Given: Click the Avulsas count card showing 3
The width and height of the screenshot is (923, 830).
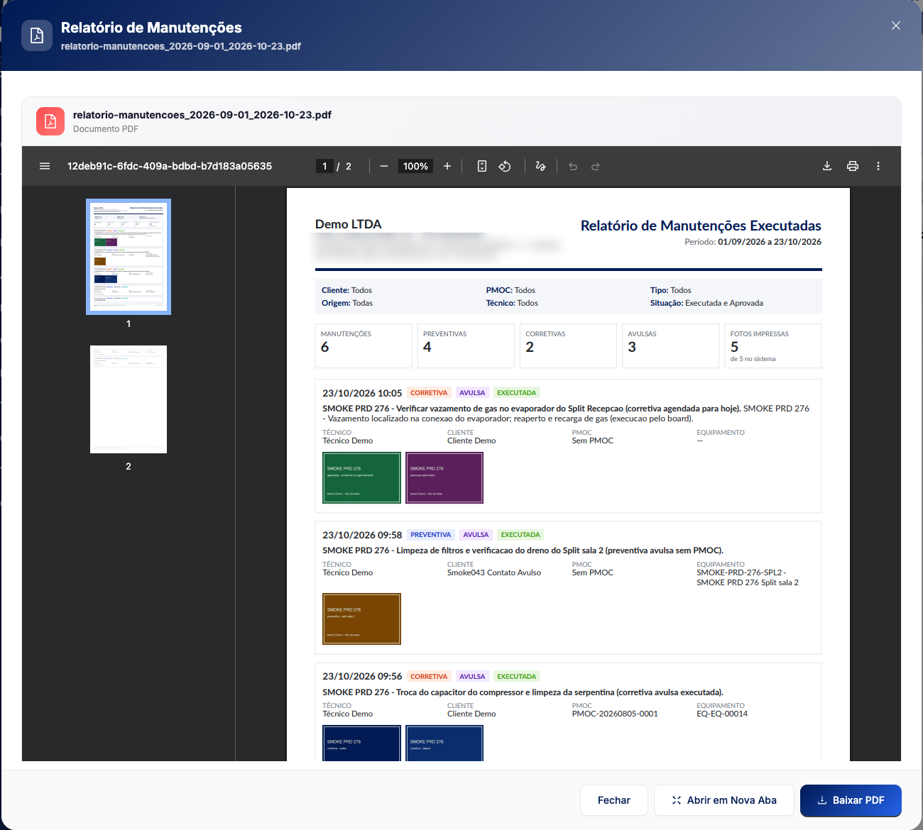Looking at the screenshot, I should (x=670, y=346).
